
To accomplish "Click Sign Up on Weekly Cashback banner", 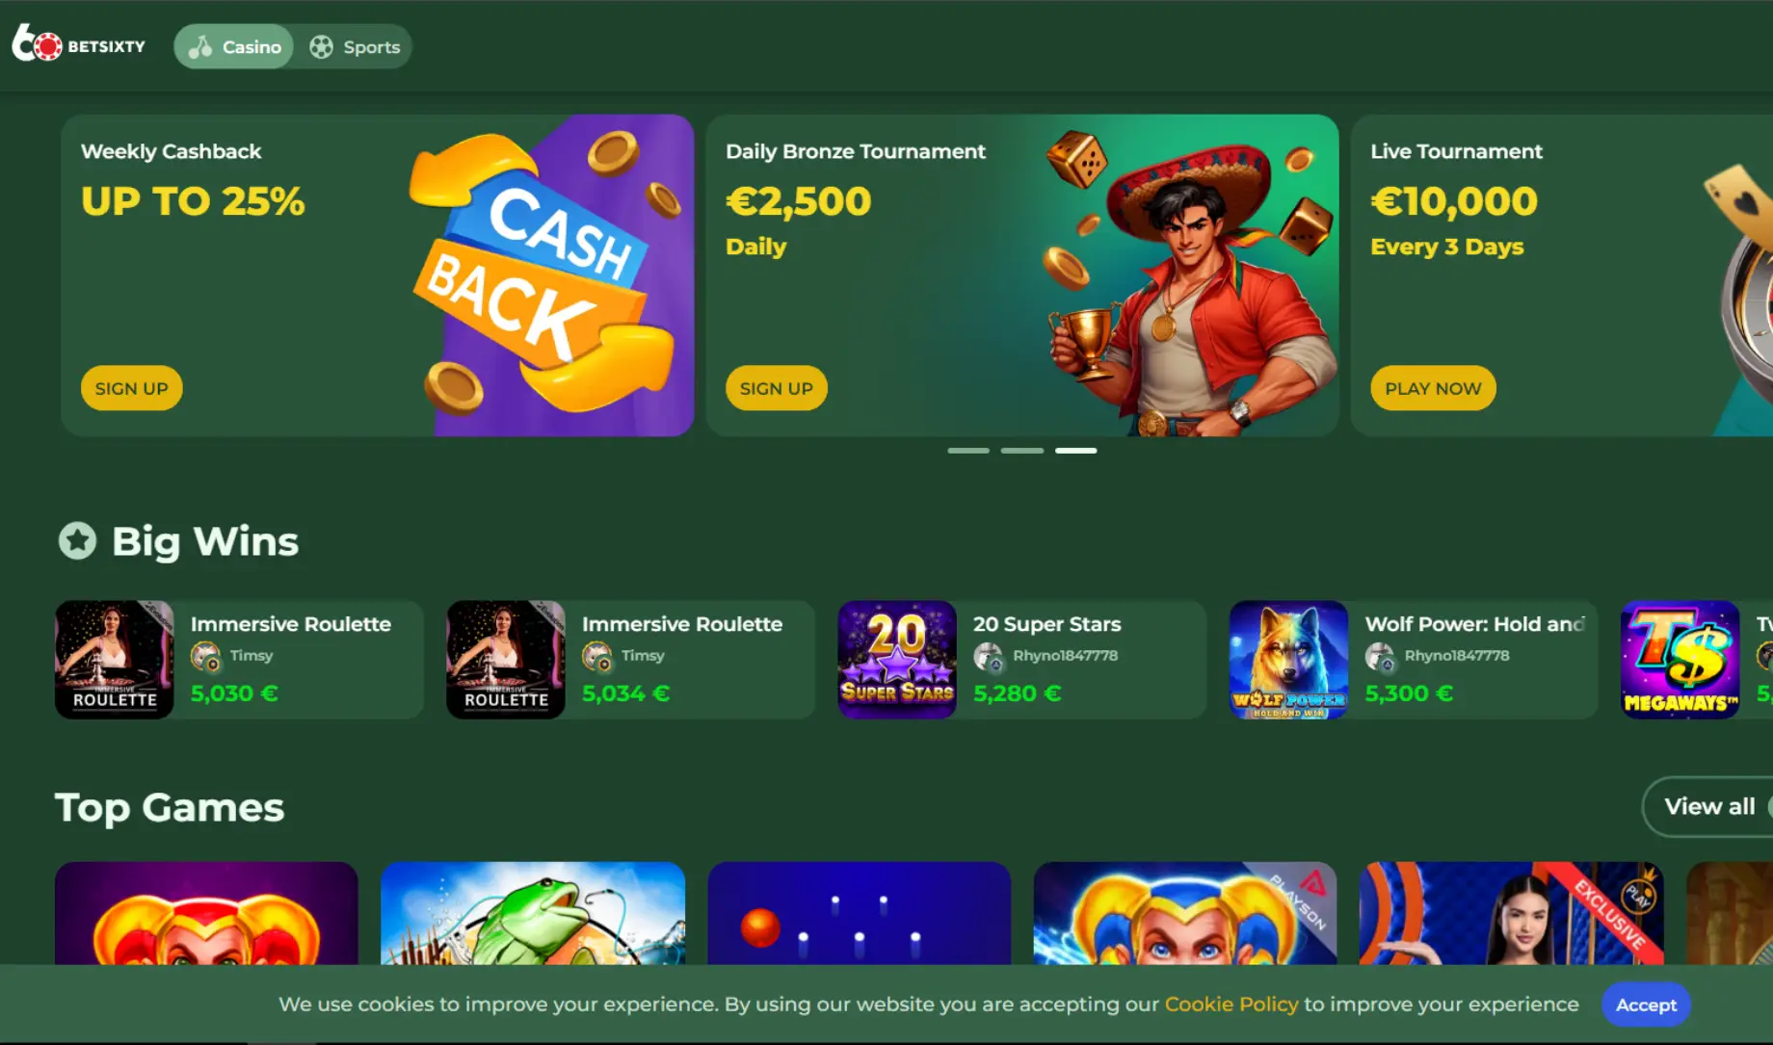I will point(131,388).
